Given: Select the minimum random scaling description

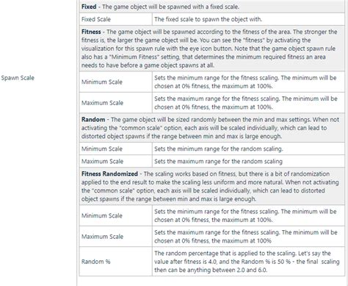Looking at the screenshot, I should click(219, 149).
